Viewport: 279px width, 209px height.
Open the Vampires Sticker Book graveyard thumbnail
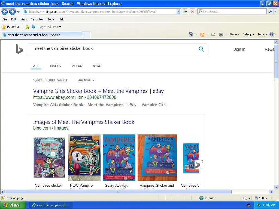tap(49, 158)
